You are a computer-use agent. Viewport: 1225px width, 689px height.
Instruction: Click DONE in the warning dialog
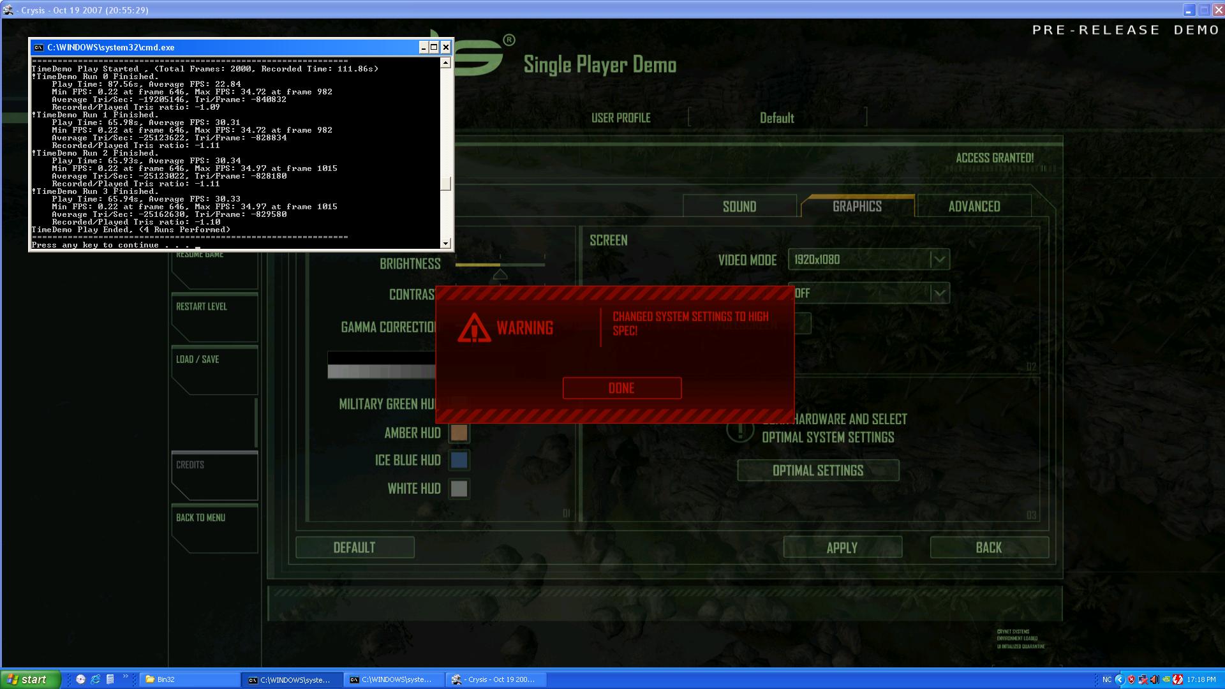(622, 388)
